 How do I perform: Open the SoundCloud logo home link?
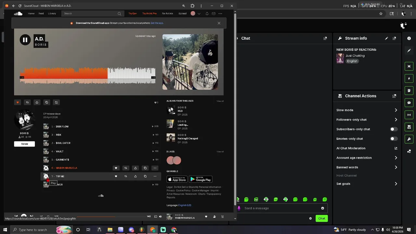[x=18, y=13]
